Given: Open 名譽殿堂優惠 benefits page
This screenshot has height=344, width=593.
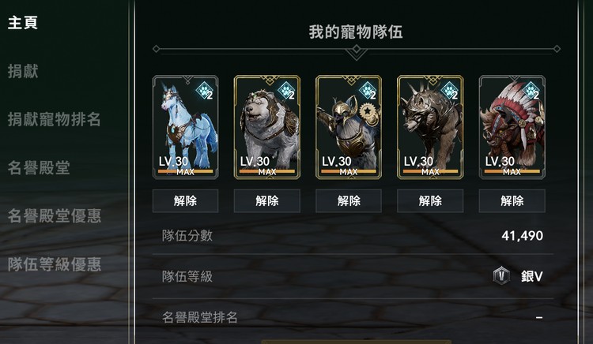Looking at the screenshot, I should pyautogui.click(x=54, y=215).
